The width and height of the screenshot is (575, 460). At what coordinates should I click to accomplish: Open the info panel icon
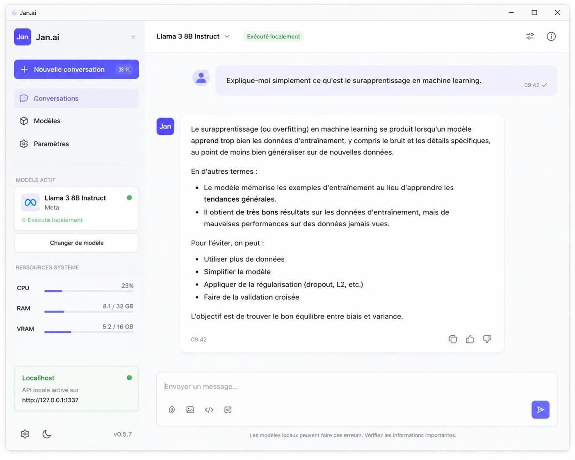pyautogui.click(x=551, y=36)
